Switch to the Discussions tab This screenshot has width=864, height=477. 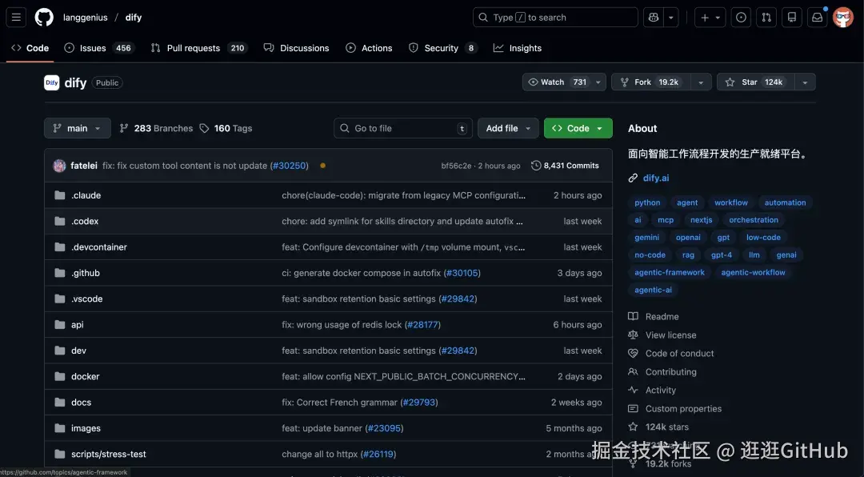[297, 48]
